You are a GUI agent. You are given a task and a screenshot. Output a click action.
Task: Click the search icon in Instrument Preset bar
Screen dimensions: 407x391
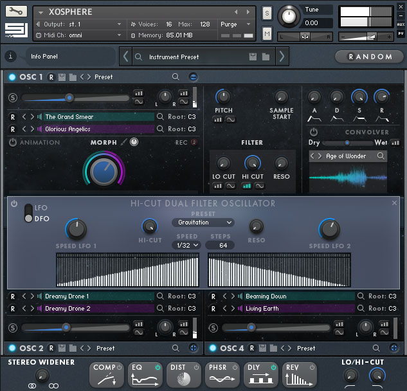point(138,57)
